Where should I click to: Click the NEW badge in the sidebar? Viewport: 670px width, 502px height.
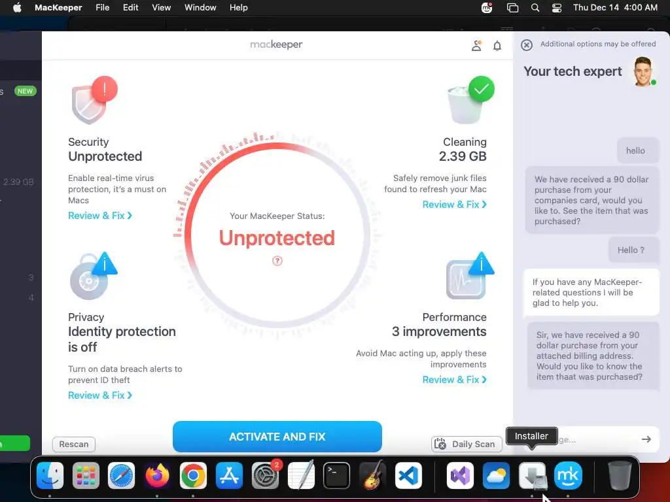point(26,91)
